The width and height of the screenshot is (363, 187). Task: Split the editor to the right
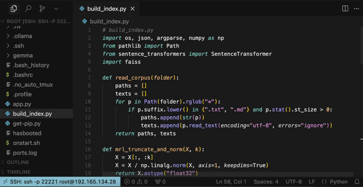pos(345,8)
